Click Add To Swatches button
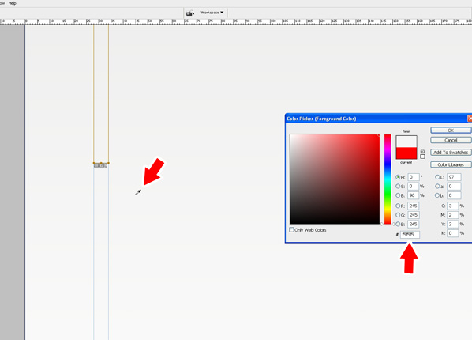Image resolution: width=472 pixels, height=340 pixels. coord(451,153)
